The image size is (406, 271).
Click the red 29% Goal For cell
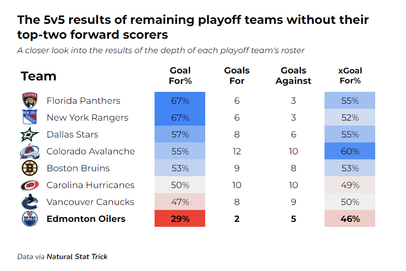coord(180,219)
